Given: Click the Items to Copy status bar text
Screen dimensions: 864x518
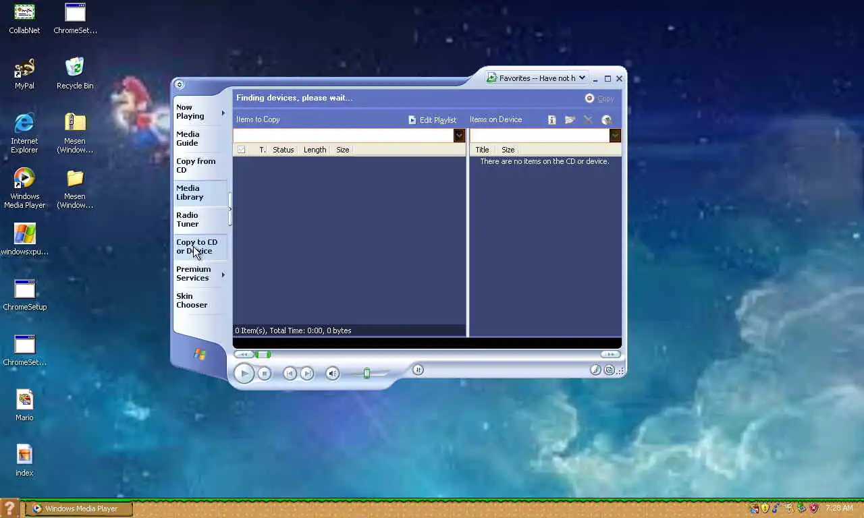Looking at the screenshot, I should 293,330.
